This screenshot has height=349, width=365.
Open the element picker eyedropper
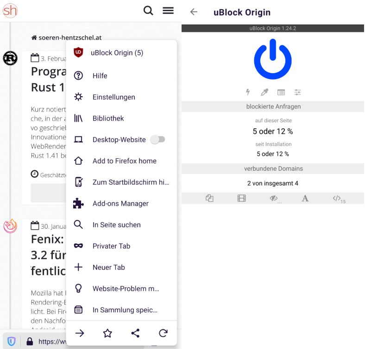(x=264, y=92)
